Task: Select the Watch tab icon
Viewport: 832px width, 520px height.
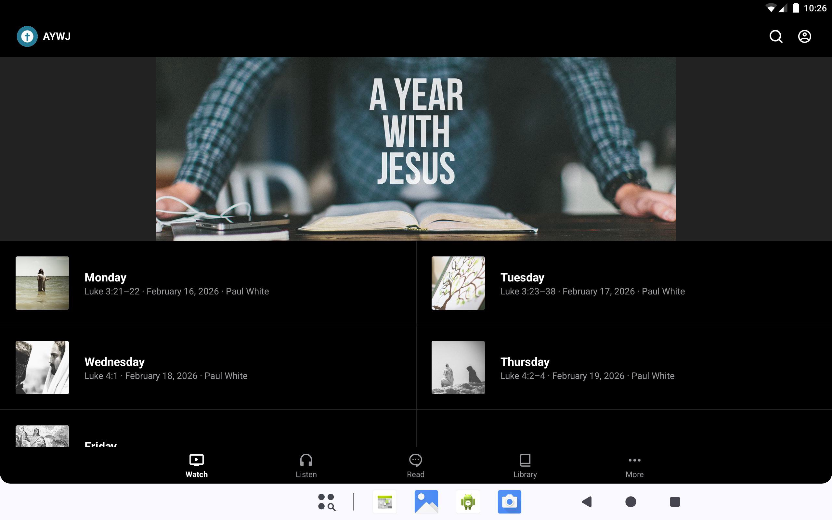Action: [196, 460]
